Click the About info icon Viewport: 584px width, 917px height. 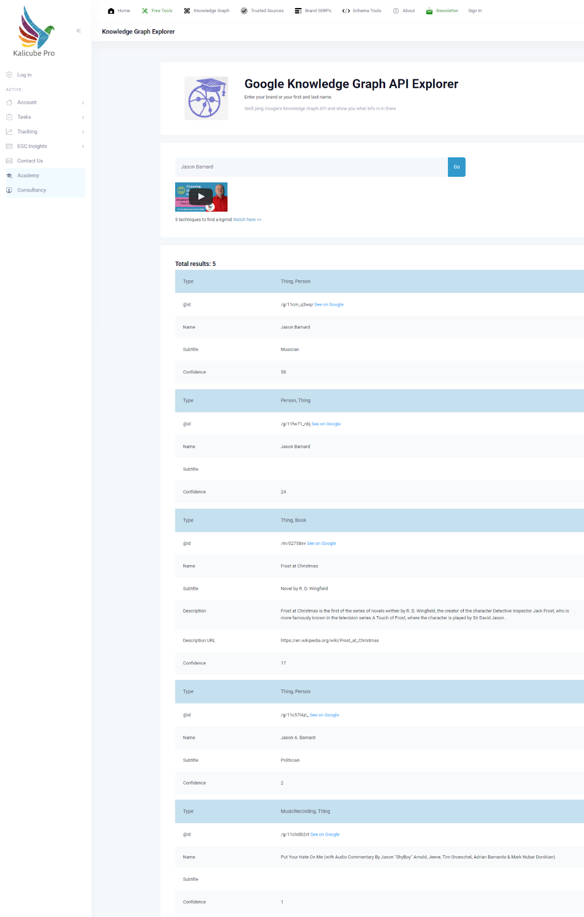396,11
